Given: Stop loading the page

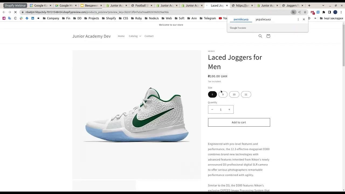Looking at the screenshot, I should [15, 12].
